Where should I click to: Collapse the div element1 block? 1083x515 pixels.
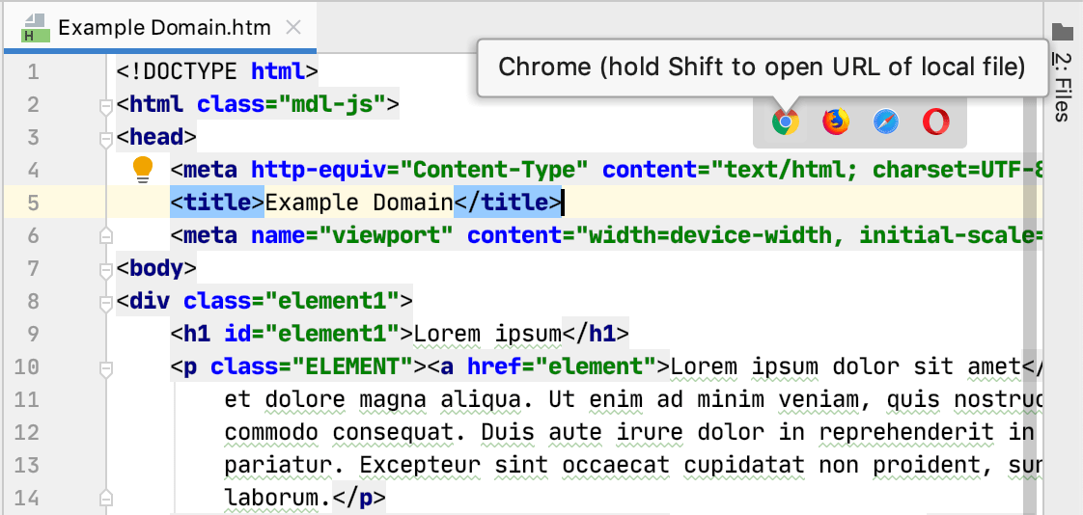click(x=106, y=301)
